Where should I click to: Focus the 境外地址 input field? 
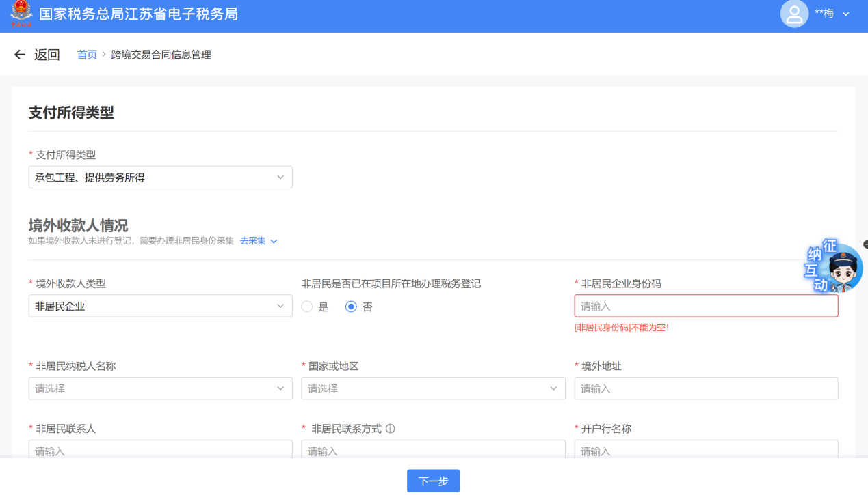coord(706,388)
